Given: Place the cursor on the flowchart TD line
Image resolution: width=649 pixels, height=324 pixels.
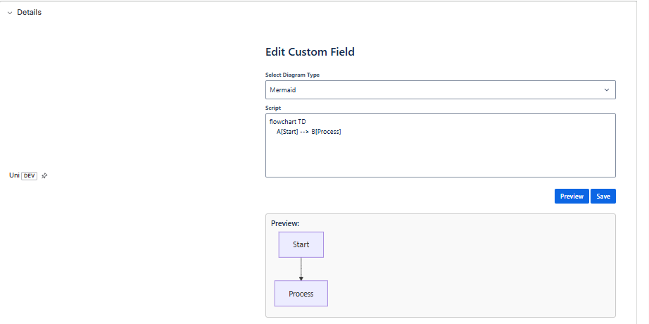Looking at the screenshot, I should 288,122.
